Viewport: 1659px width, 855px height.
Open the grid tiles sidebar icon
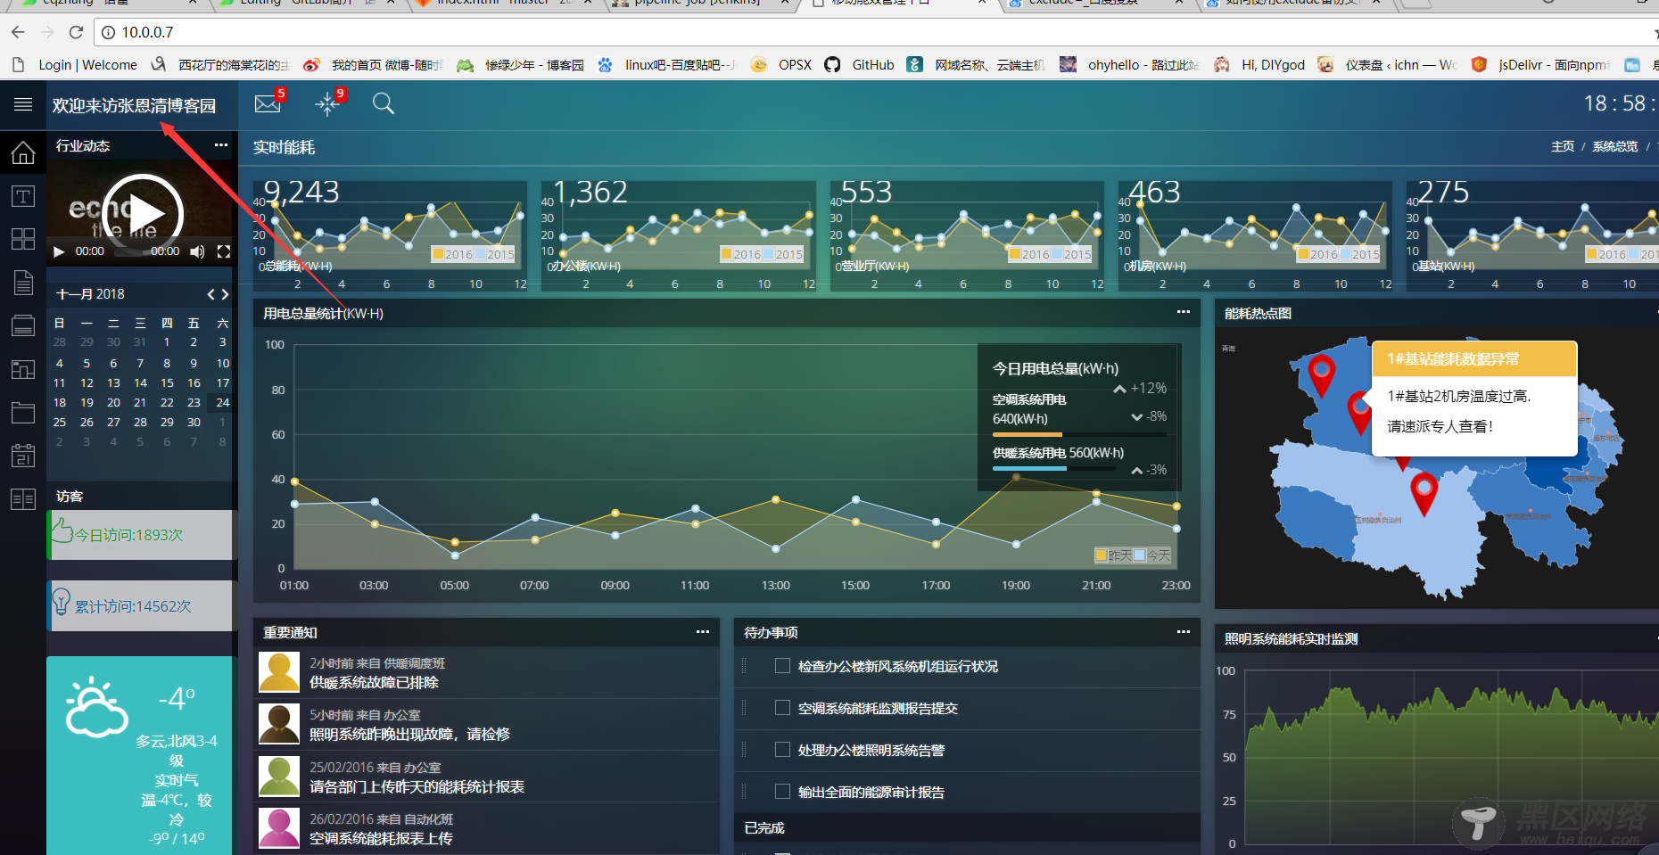[x=23, y=239]
